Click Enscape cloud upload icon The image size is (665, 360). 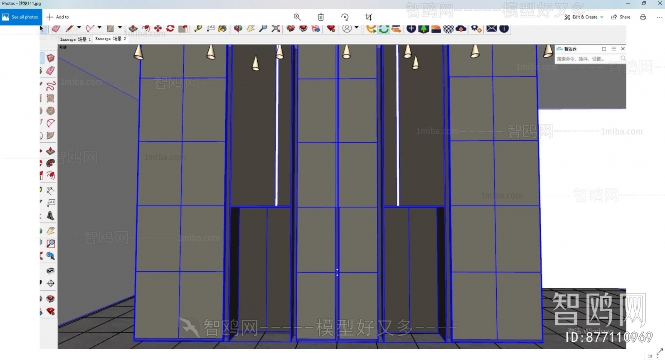click(x=461, y=29)
